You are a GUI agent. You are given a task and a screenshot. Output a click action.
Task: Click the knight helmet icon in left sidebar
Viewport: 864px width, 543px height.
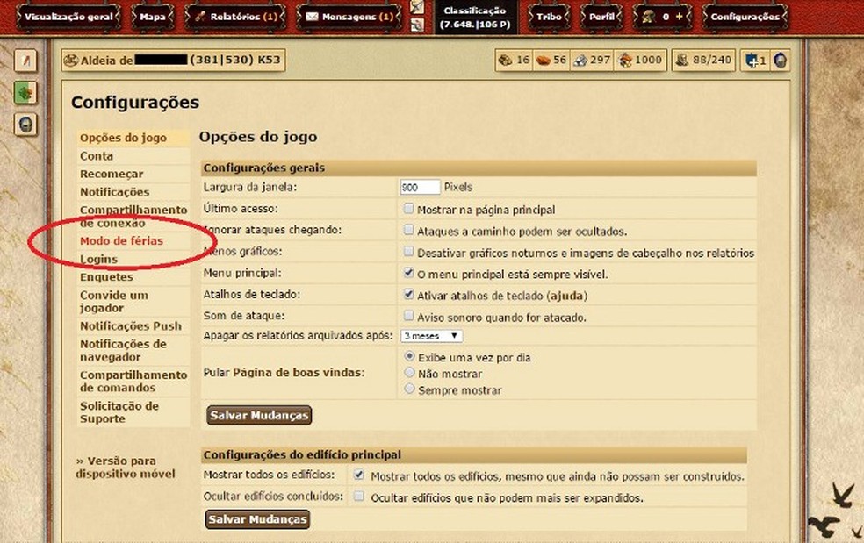coord(25,125)
